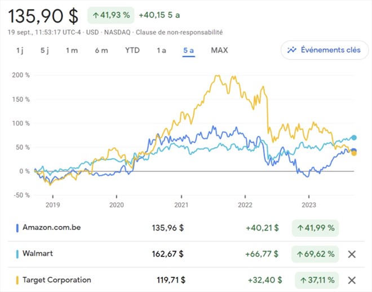Click the 2019 axis label
This screenshot has width=372, height=292.
pyautogui.click(x=52, y=205)
